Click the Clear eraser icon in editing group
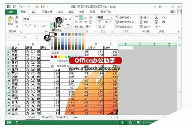The width and height of the screenshot is (191, 128). 157,27
